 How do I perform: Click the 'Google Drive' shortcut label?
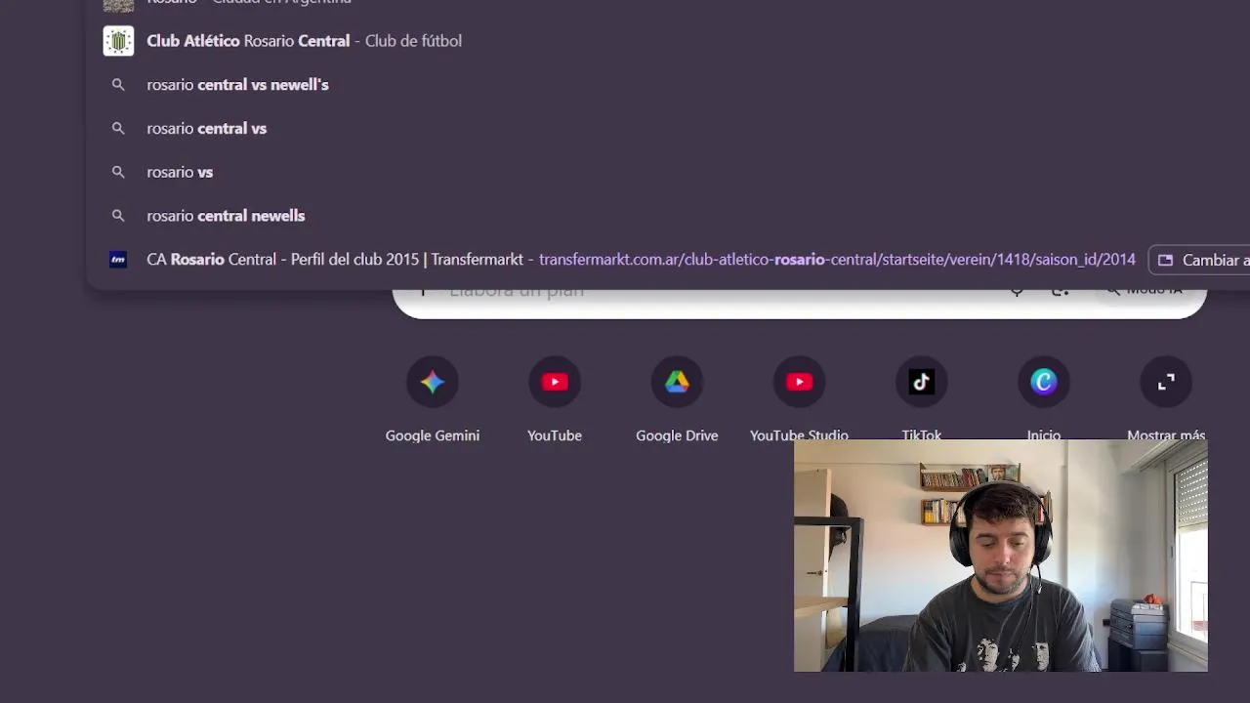(677, 435)
